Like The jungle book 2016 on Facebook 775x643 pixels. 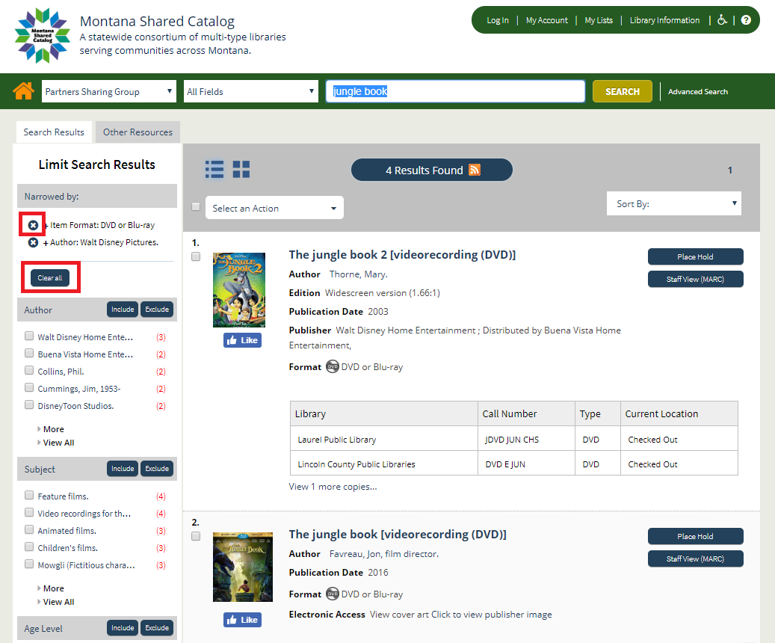click(x=242, y=620)
